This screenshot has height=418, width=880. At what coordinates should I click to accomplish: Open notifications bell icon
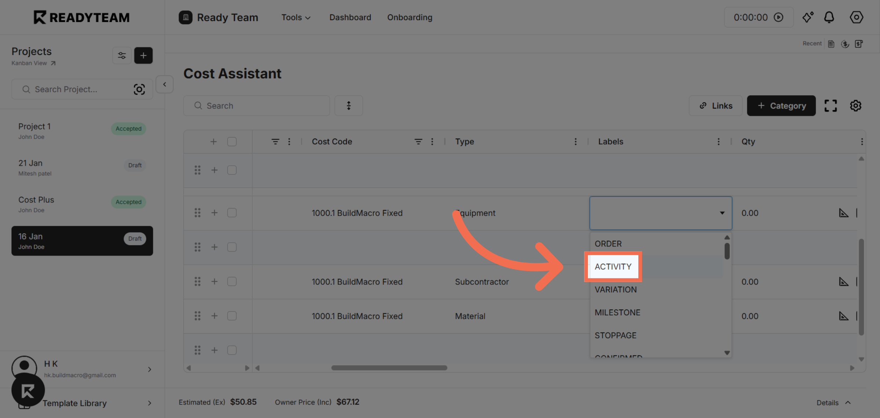829,17
